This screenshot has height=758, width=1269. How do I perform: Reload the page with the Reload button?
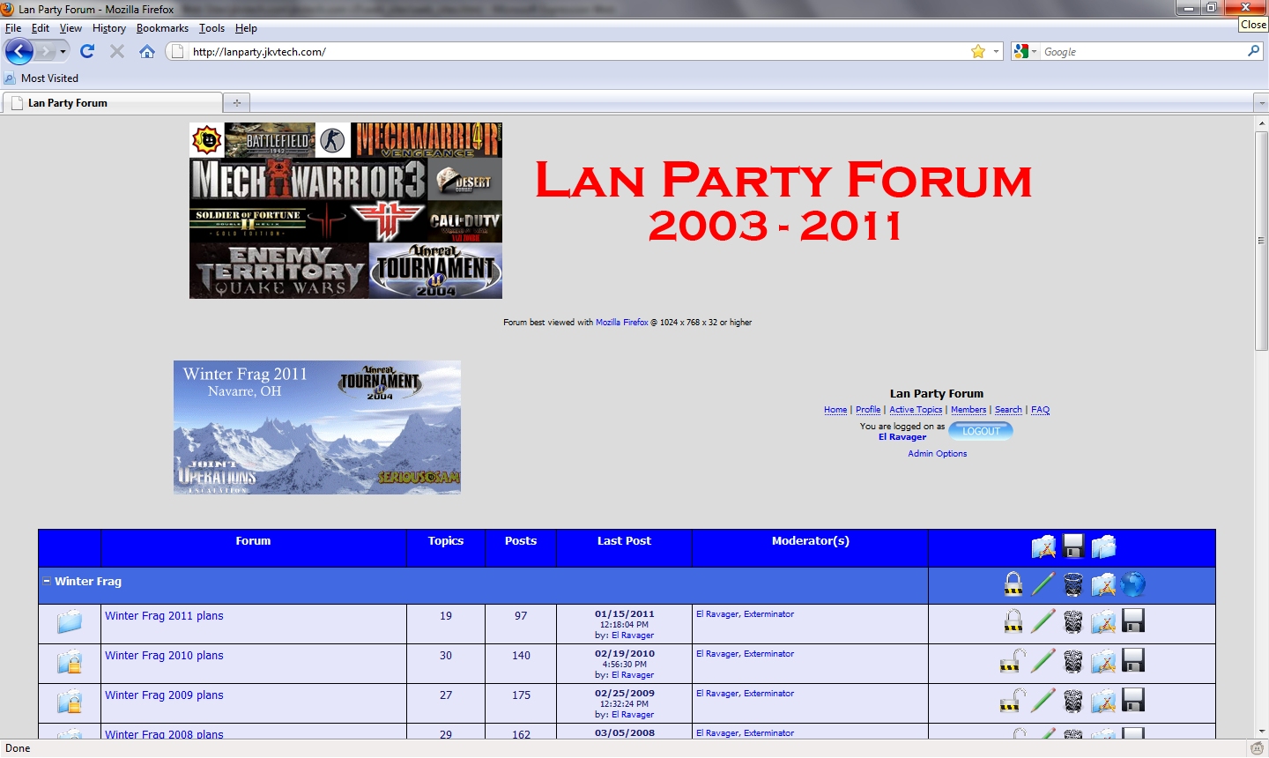(87, 51)
